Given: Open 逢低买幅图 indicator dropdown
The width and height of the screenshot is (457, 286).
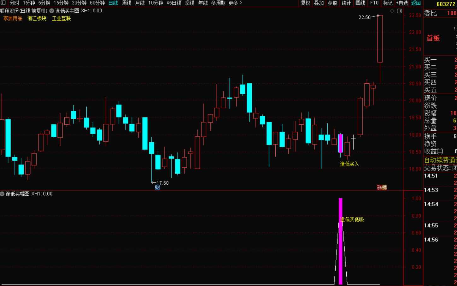Looking at the screenshot, I should click(x=2, y=194).
